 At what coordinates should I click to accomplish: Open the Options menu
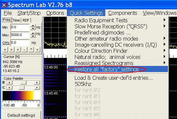[55, 13]
